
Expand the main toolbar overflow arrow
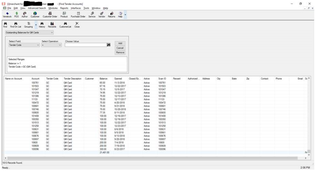[125, 15]
